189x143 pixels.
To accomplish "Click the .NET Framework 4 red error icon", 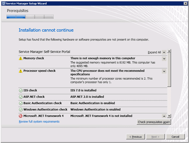I will coord(21,116).
